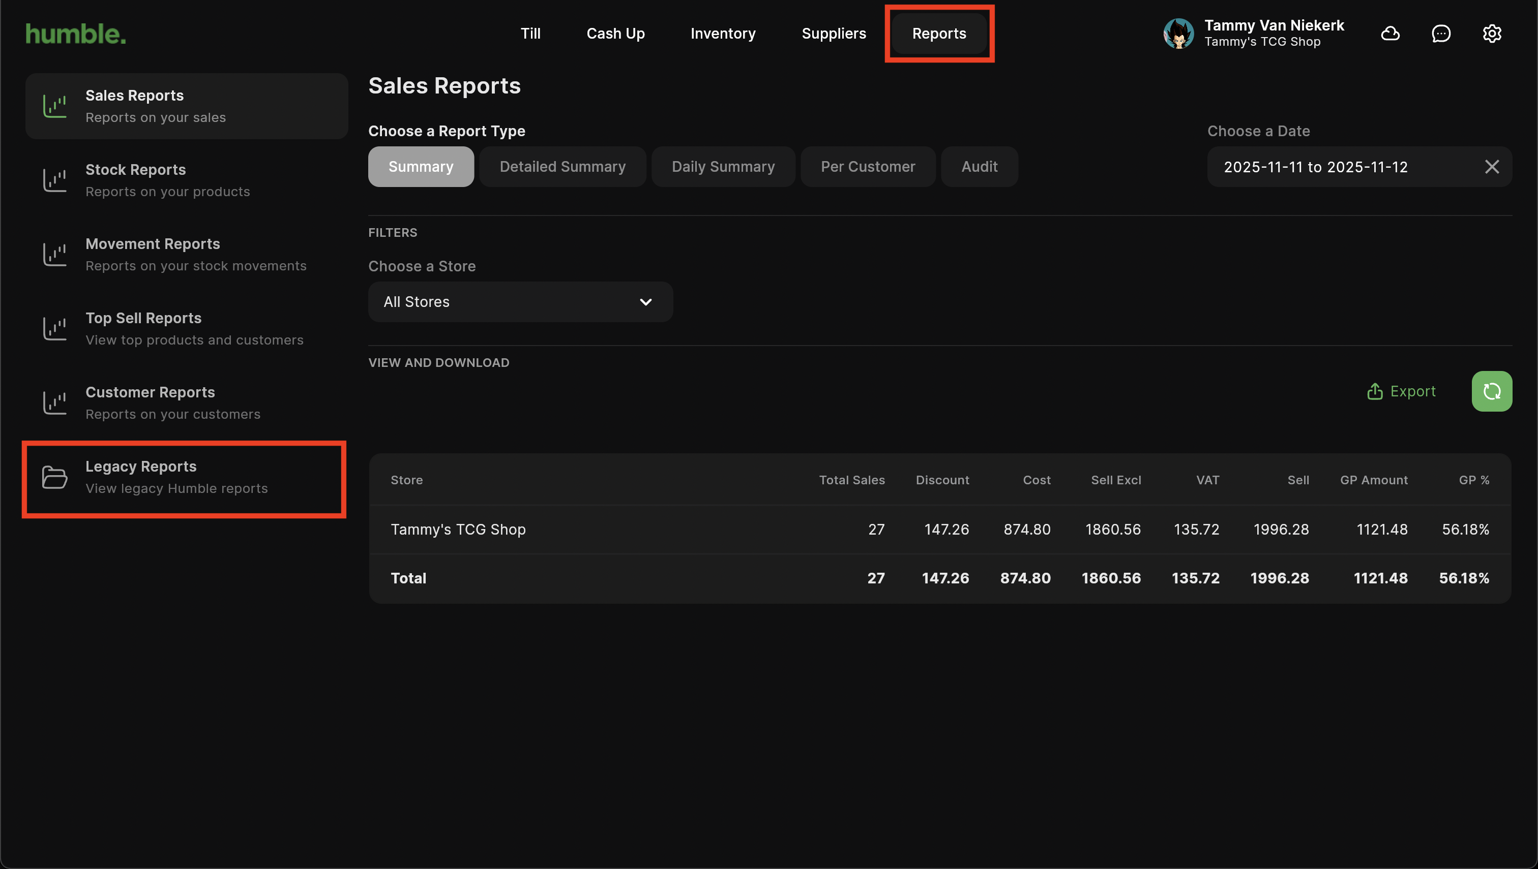Select the Summary report type

pos(421,167)
